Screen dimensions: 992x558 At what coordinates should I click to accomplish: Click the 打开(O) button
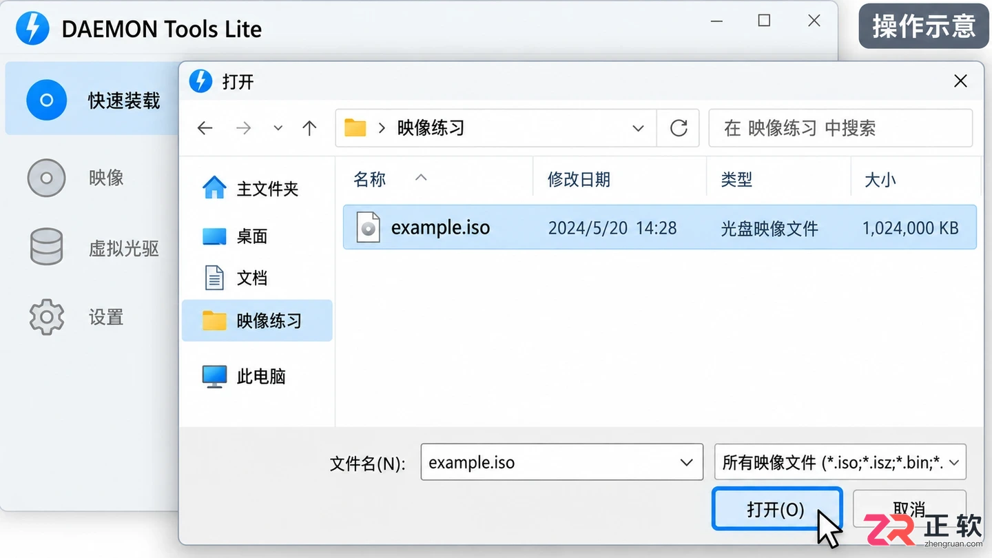coord(776,509)
